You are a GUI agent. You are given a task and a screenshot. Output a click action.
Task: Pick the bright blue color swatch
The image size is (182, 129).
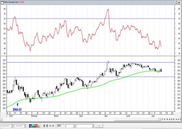pyautogui.click(x=31, y=125)
